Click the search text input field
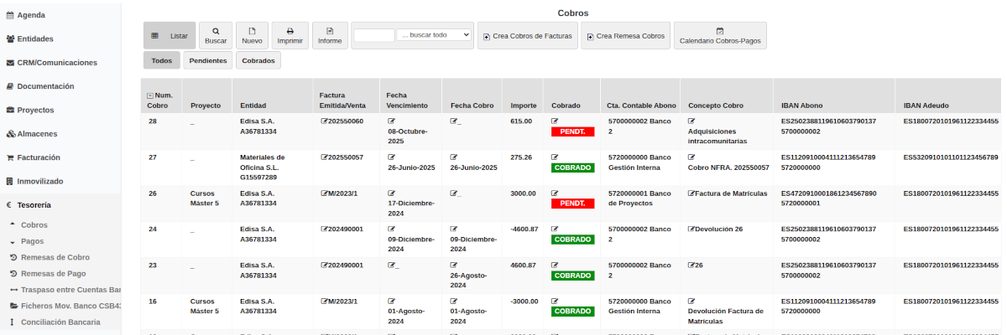The width and height of the screenshot is (1007, 335). 374,35
